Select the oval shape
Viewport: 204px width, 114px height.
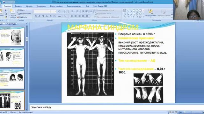(x=137, y=10)
